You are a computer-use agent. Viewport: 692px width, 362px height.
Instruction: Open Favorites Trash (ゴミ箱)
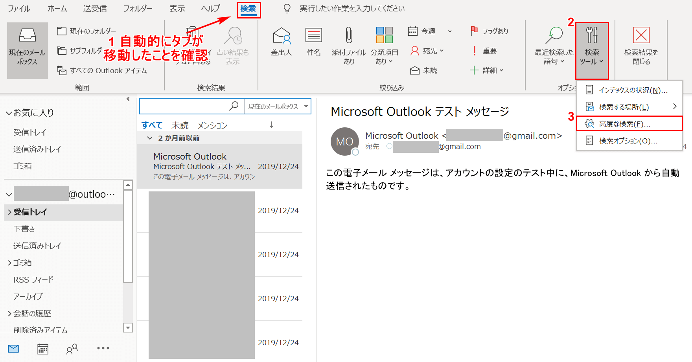point(22,166)
